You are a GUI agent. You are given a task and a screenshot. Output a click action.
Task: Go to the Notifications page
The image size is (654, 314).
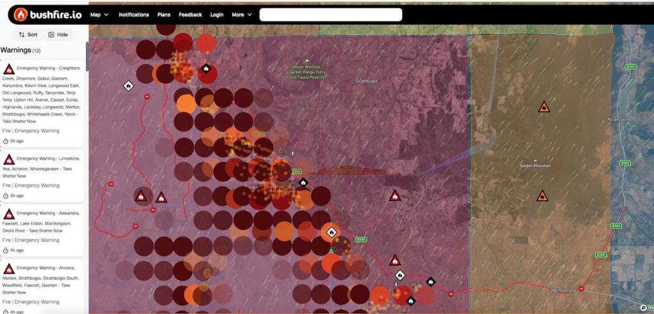(133, 15)
